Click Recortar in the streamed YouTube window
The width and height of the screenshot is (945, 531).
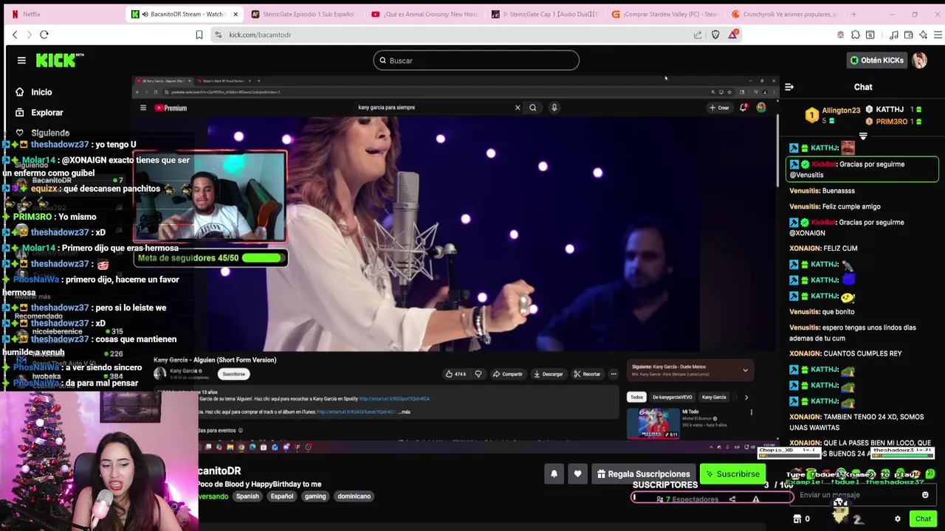(588, 374)
